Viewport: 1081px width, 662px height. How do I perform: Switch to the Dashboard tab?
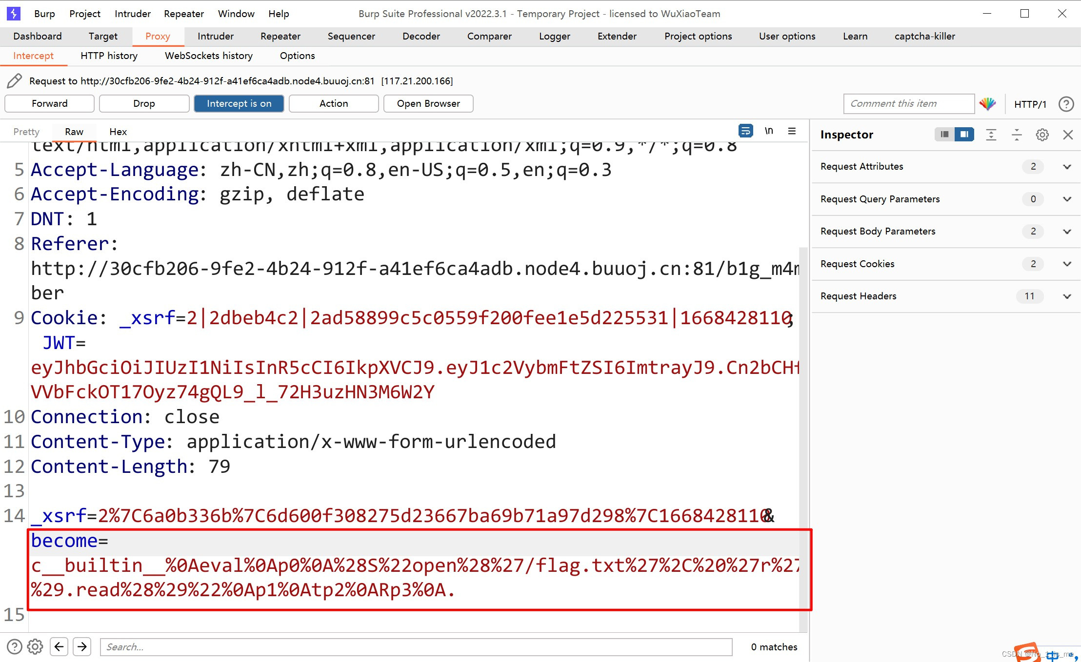(38, 36)
